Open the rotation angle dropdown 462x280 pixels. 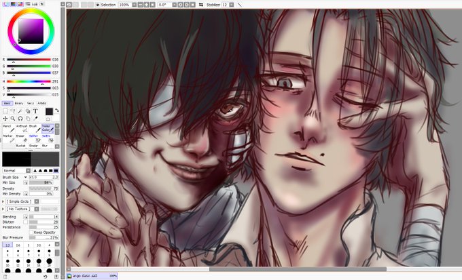175,5
